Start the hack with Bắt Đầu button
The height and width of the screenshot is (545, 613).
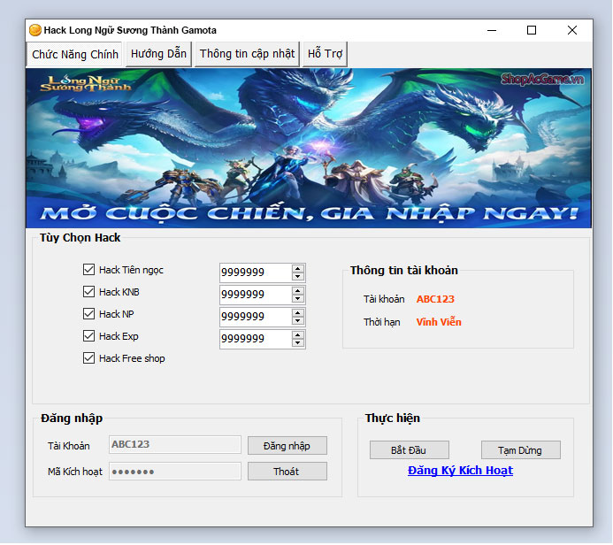409,450
